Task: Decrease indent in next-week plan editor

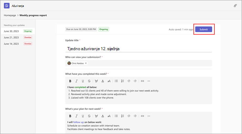Action: tap(129, 116)
